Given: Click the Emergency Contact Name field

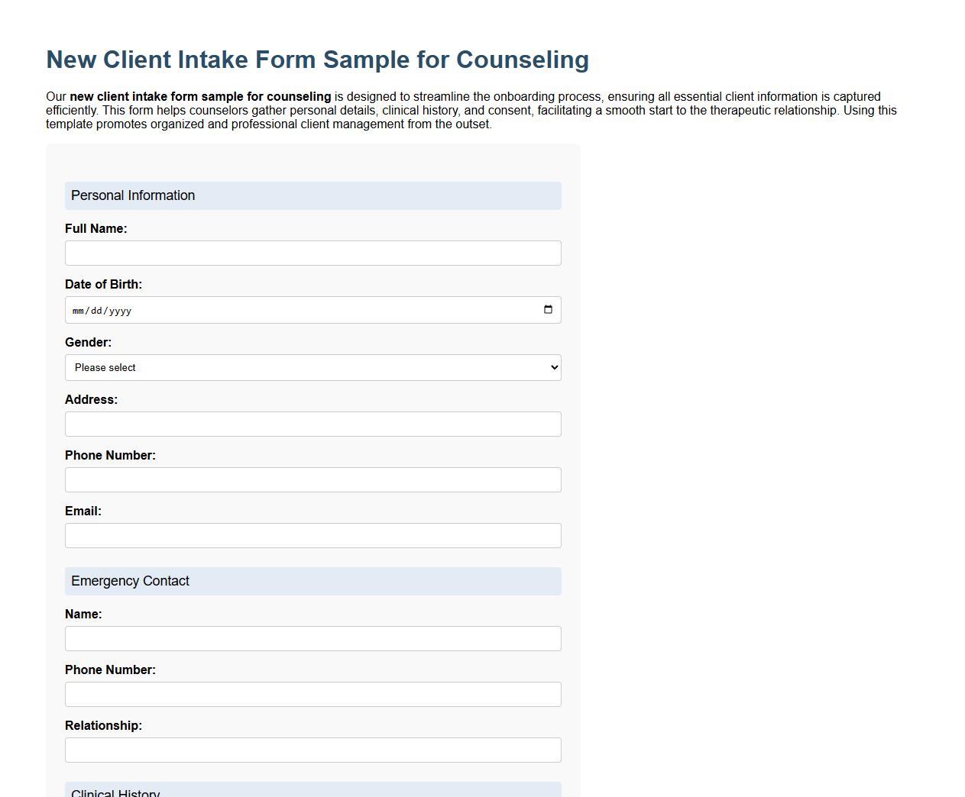Looking at the screenshot, I should pyautogui.click(x=313, y=638).
